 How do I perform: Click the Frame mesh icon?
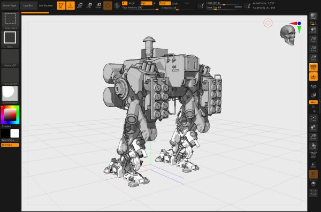[313, 118]
